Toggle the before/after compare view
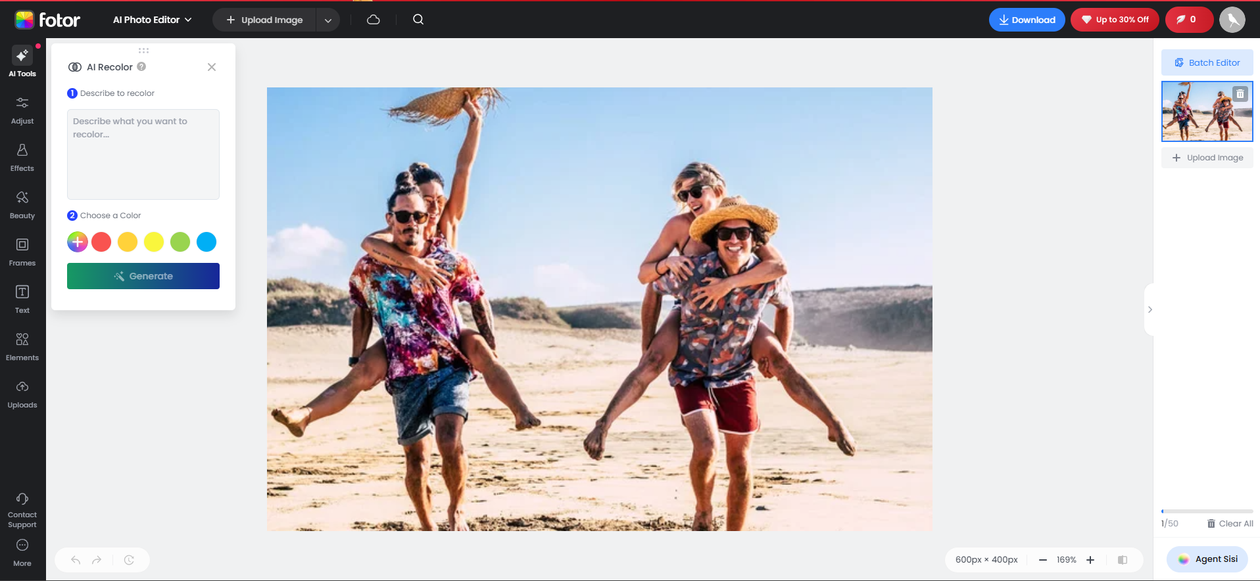This screenshot has height=581, width=1260. tap(1123, 560)
